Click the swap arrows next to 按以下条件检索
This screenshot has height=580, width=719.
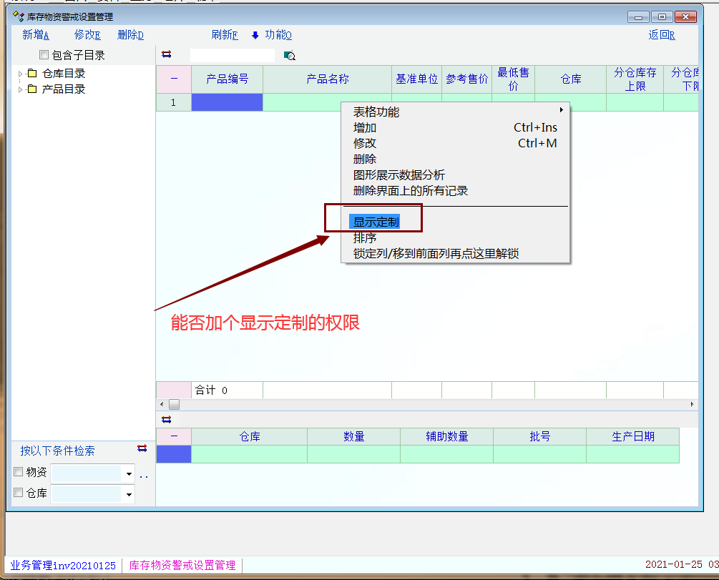point(142,448)
